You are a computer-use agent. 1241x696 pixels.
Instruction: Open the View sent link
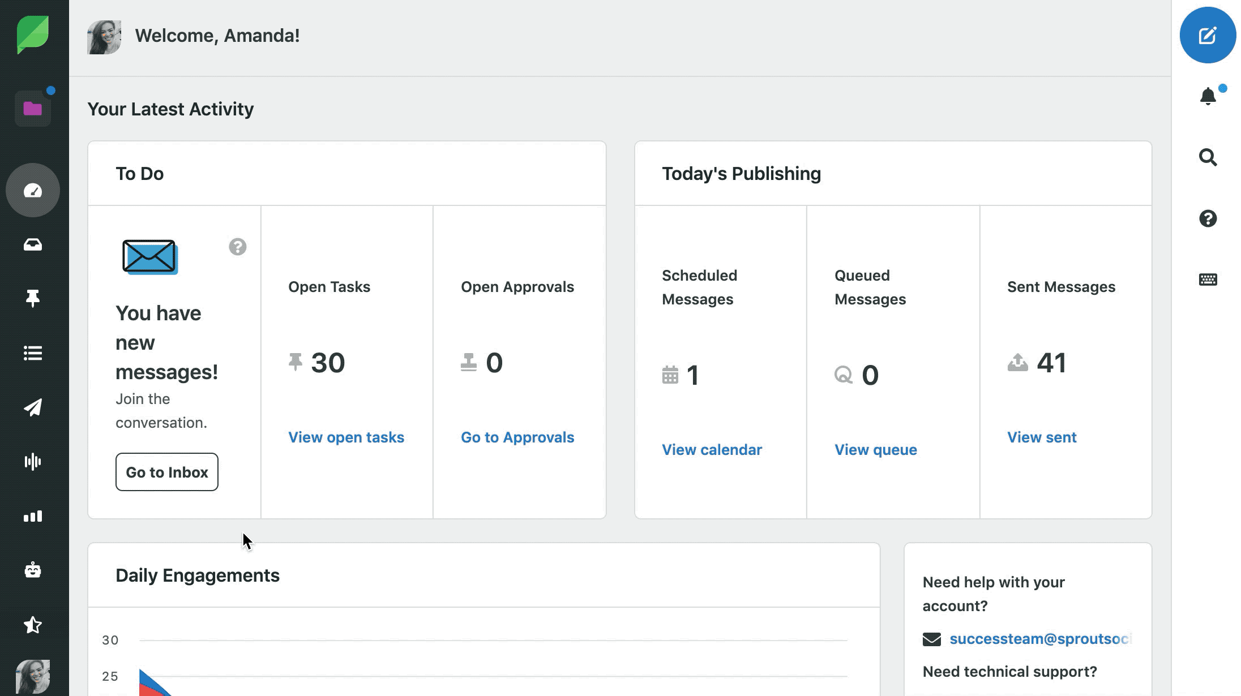tap(1042, 437)
